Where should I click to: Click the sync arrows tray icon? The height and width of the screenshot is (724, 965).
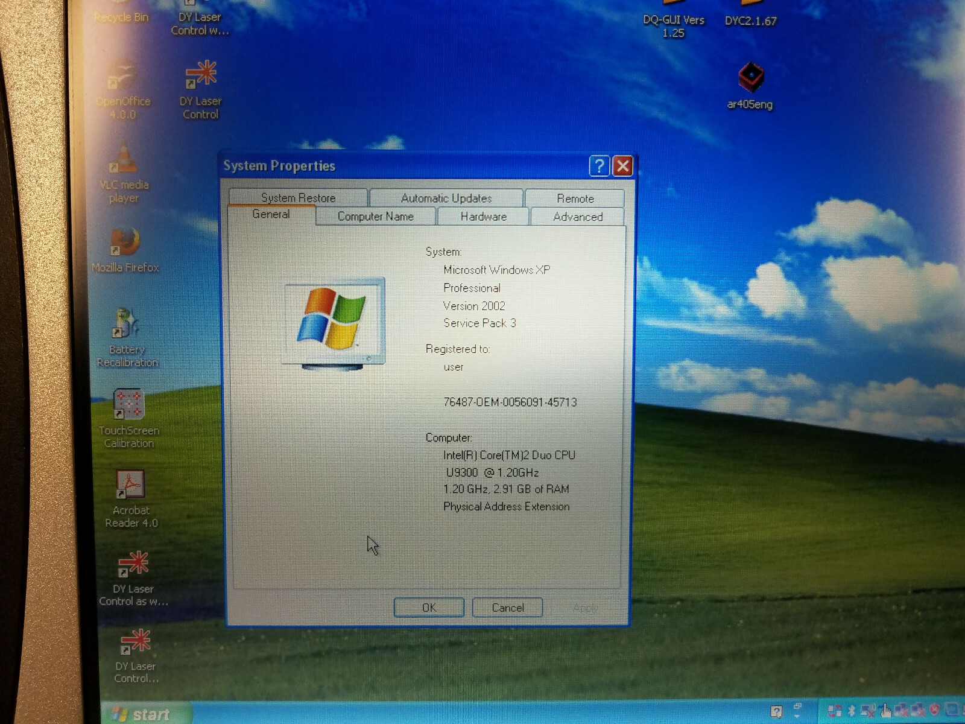pos(835,711)
